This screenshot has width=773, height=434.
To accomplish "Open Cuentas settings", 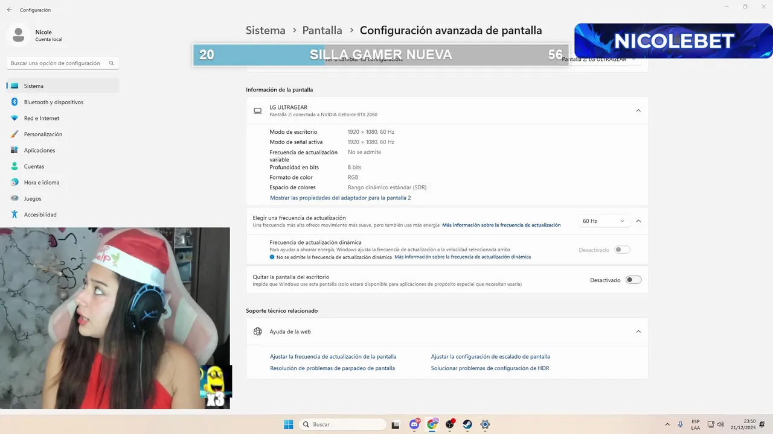I will click(x=63, y=166).
